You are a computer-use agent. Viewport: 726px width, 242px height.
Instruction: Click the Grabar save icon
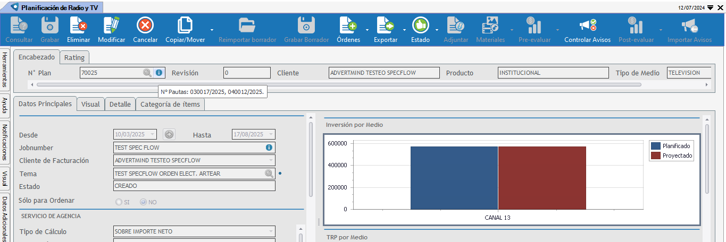pos(50,25)
